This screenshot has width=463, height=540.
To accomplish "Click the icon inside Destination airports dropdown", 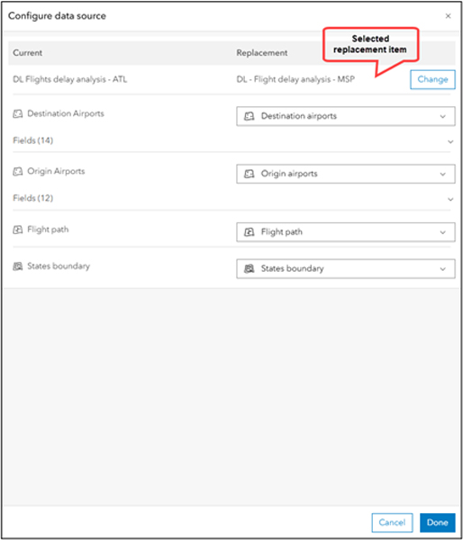I will click(x=250, y=116).
